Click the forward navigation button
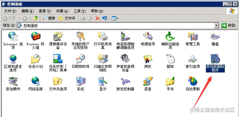Image resolution: width=239 pixels, height=117 pixels. click(25, 19)
